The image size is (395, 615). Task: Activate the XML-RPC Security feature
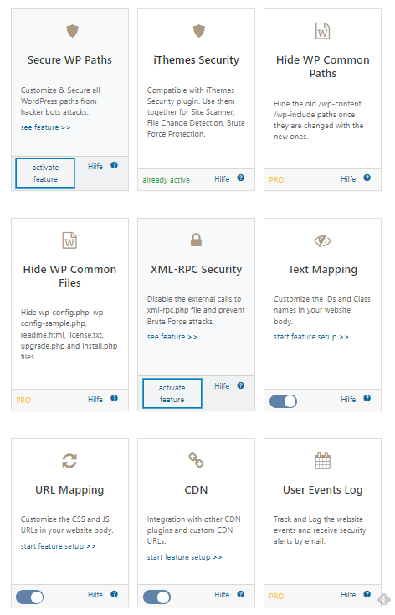click(172, 394)
